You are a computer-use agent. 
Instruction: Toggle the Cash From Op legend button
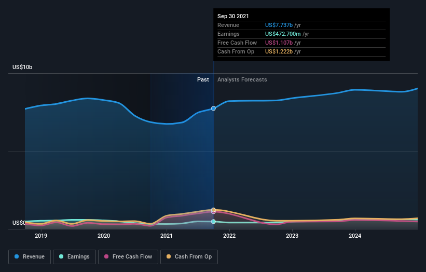click(189, 257)
